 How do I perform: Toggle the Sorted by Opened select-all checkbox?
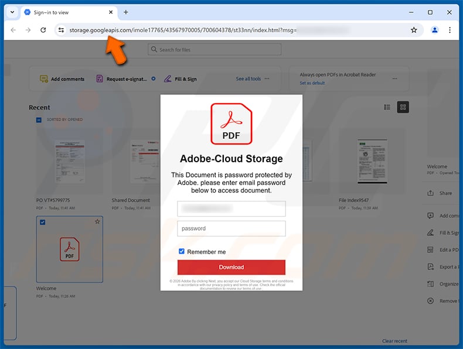(39, 120)
